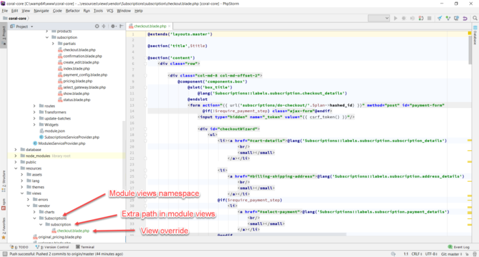Expand the database folder
The image size is (479, 257).
point(16,150)
